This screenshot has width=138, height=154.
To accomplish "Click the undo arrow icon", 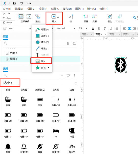I will [x=22, y=3].
